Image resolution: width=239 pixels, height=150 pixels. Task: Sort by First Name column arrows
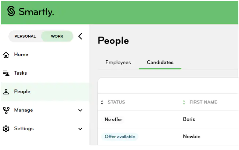click(x=184, y=102)
